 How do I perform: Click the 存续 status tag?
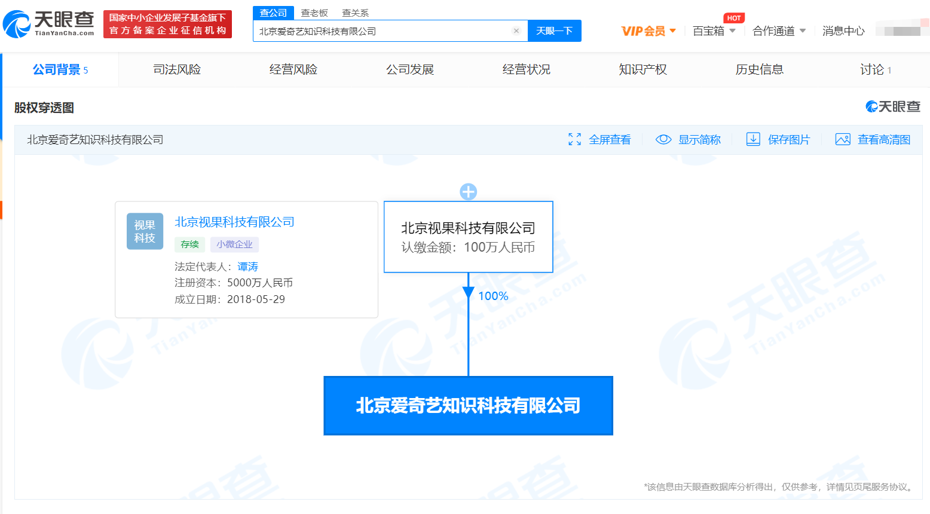(x=189, y=244)
